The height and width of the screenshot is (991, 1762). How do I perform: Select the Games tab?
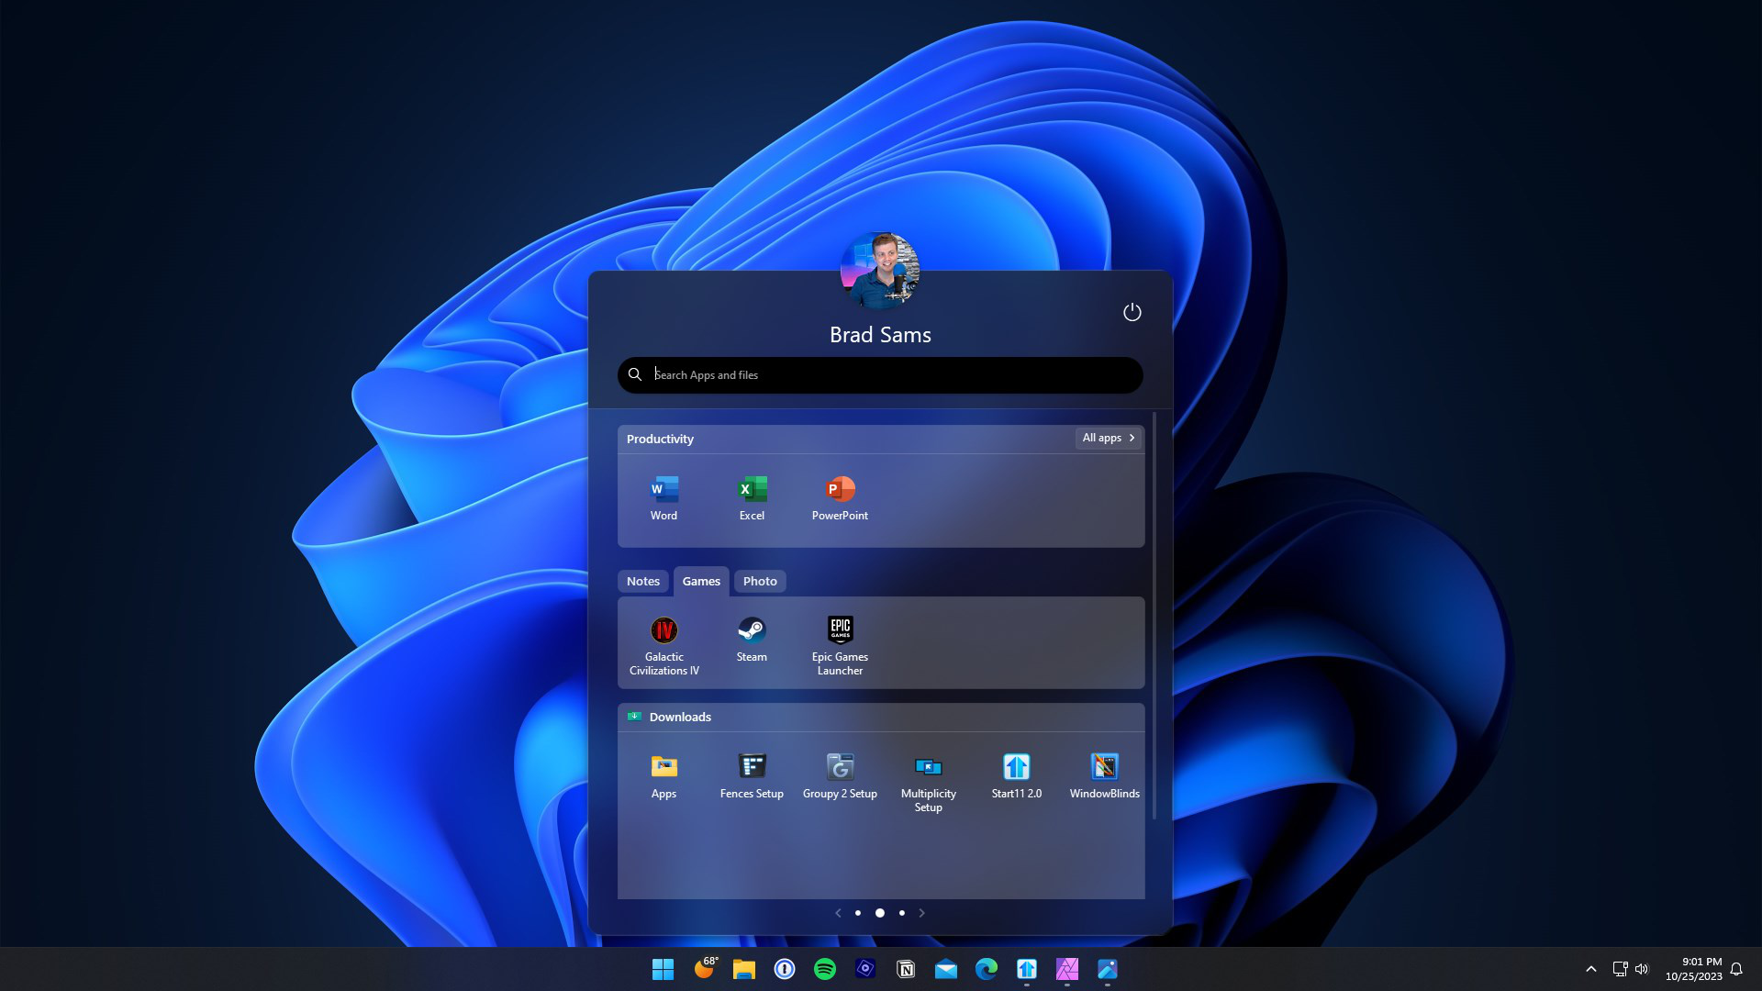[x=701, y=581]
